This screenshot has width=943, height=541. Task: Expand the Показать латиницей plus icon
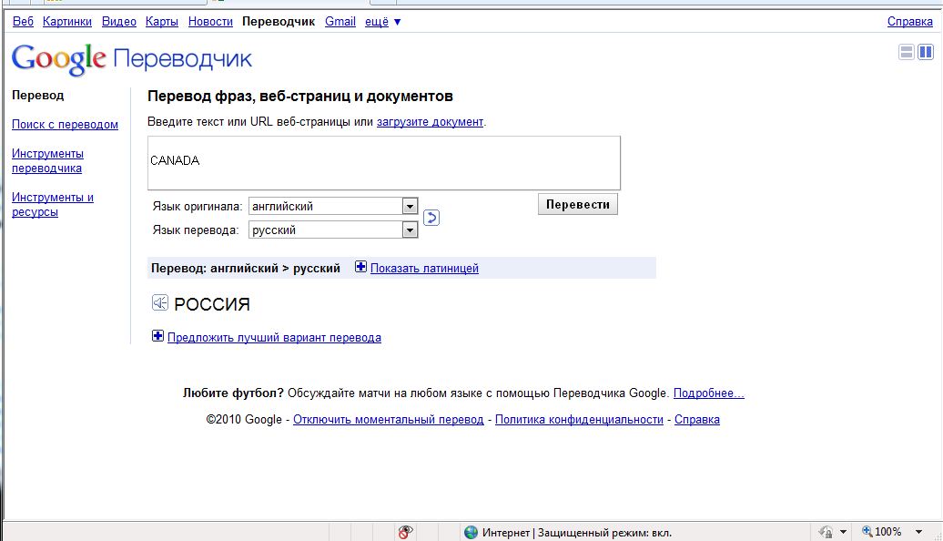pyautogui.click(x=361, y=268)
